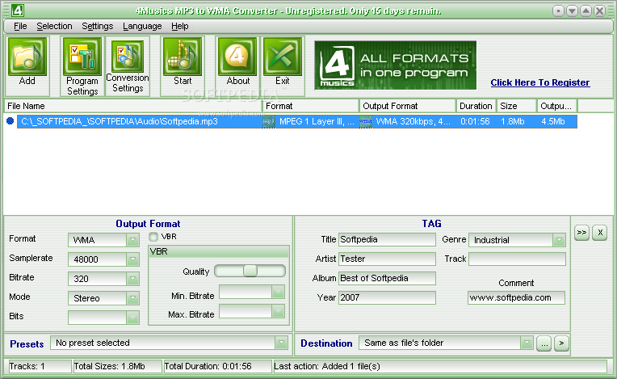Image resolution: width=617 pixels, height=379 pixels.
Task: Expand the Destination folder dropdown
Action: pyautogui.click(x=527, y=343)
